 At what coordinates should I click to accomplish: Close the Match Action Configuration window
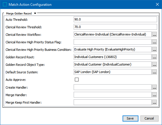(x=157, y=4)
